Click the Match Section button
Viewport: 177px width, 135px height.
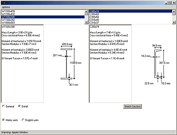click(132, 106)
